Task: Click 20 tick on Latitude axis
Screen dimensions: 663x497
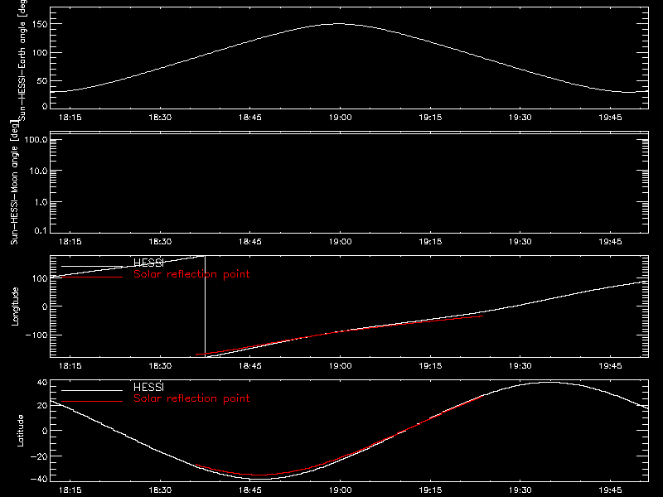Action: tap(42, 406)
